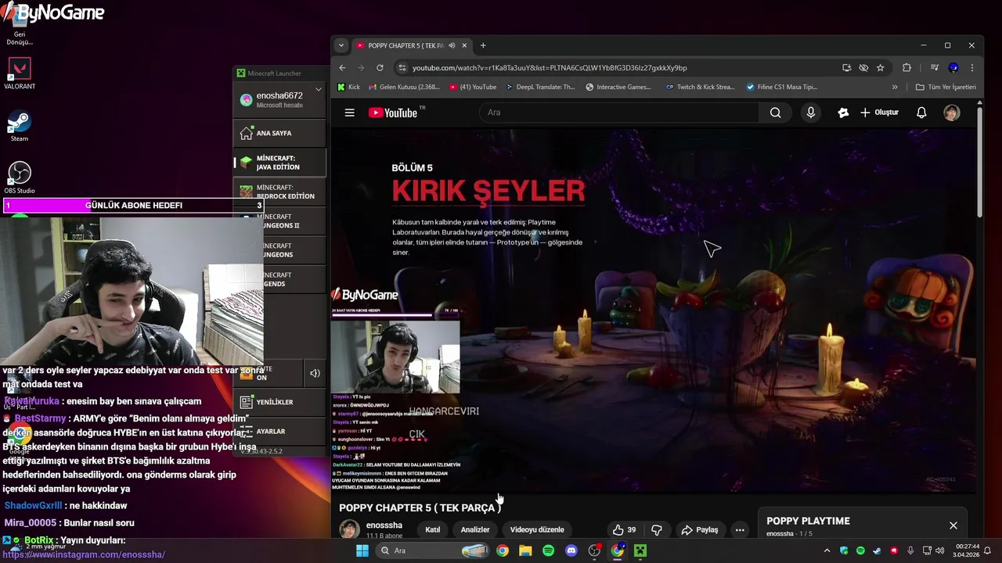Open the DeepL Translate bookmark
Image resolution: width=1002 pixels, height=563 pixels.
(540, 87)
